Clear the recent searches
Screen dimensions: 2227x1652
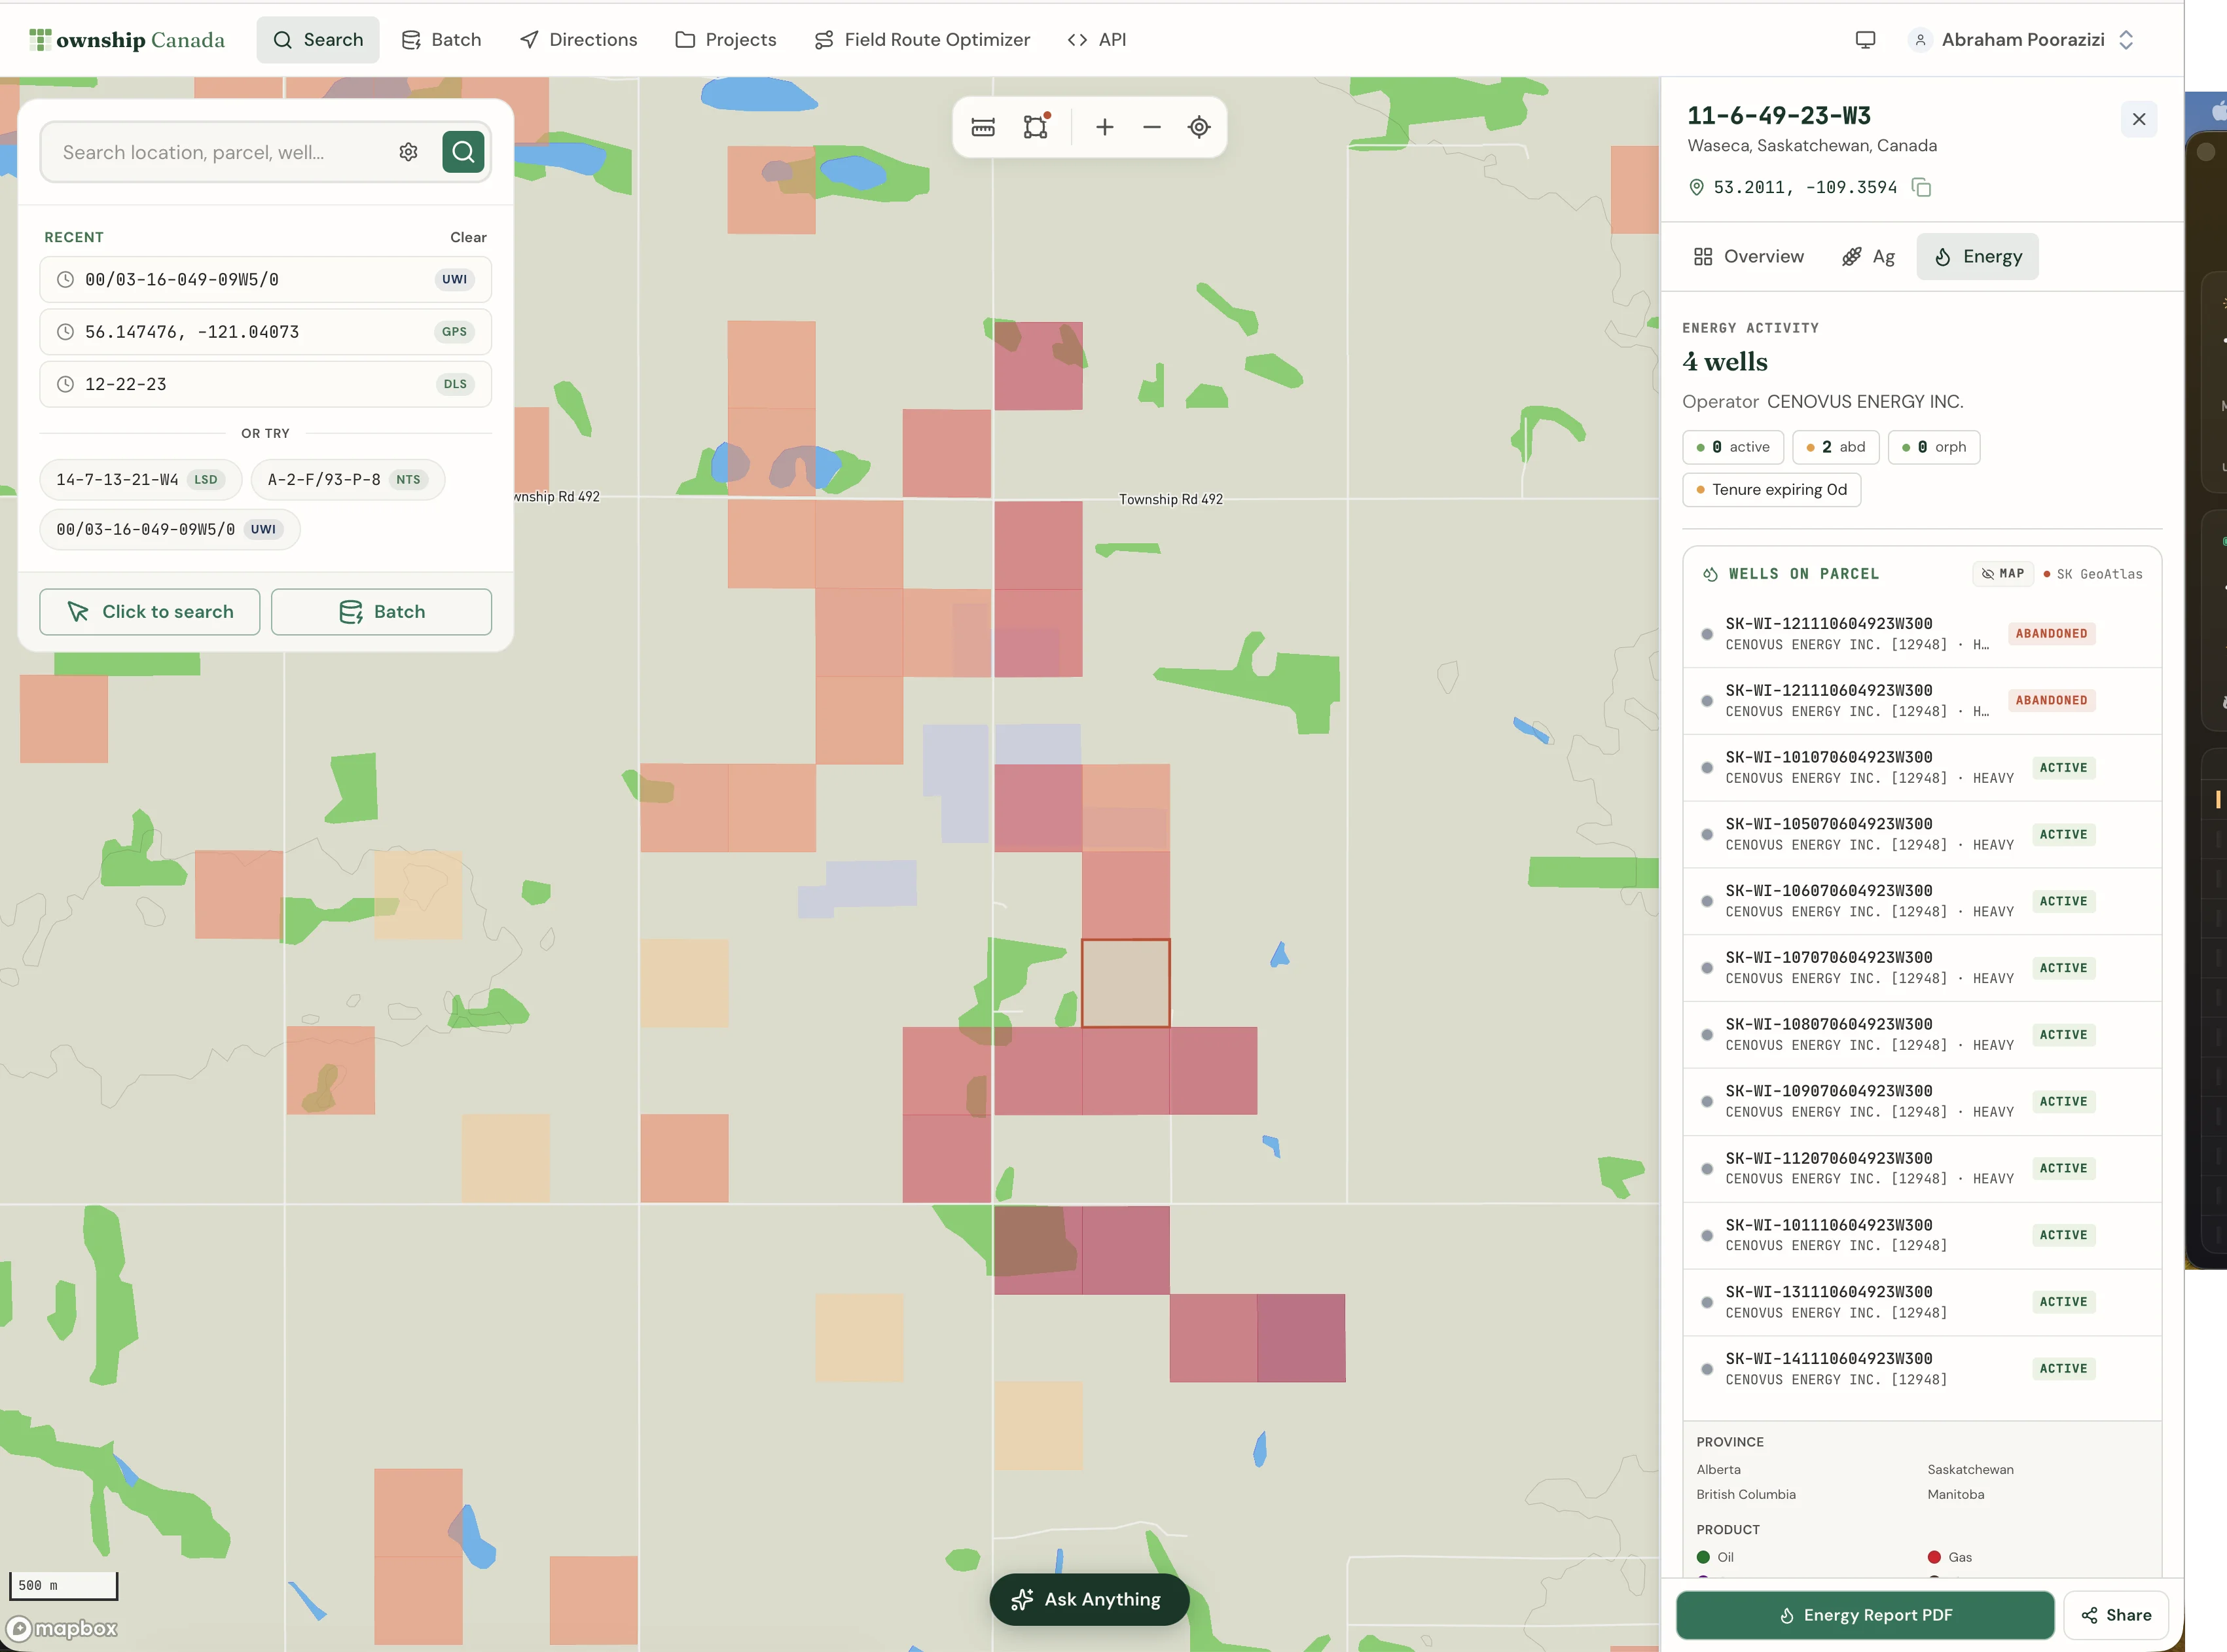tap(468, 237)
